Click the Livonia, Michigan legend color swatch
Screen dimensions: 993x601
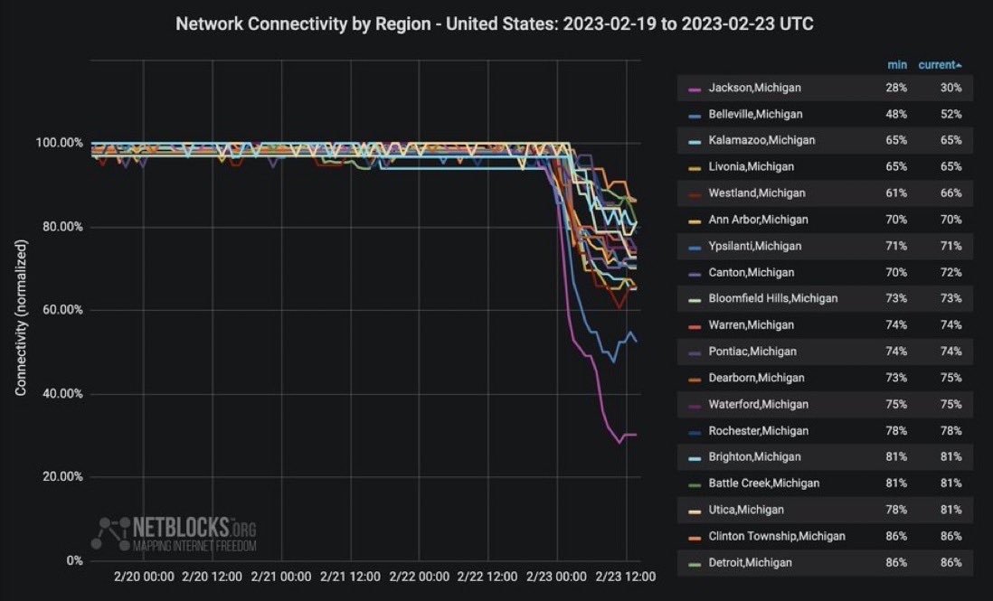[x=695, y=168]
